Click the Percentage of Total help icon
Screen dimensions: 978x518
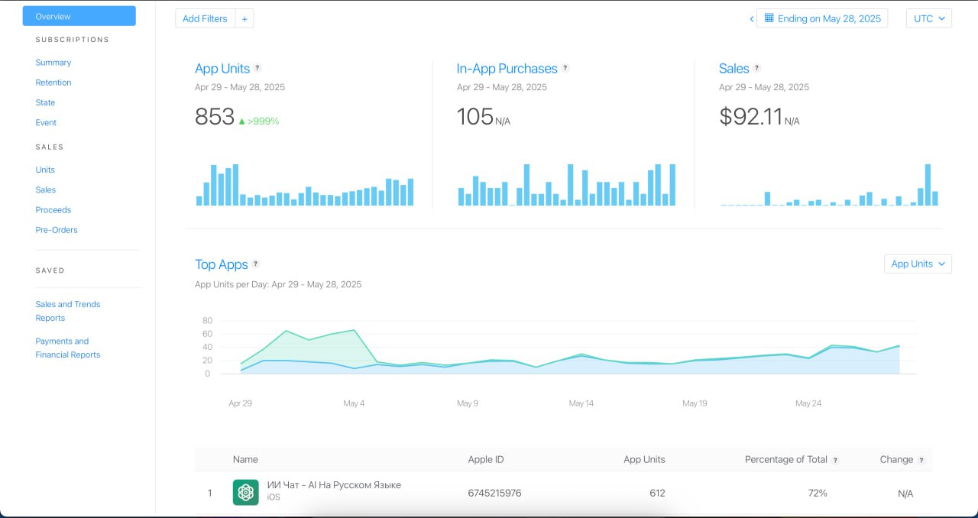click(835, 460)
